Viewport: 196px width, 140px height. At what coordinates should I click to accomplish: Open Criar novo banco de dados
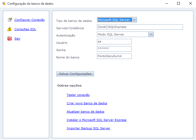coord(87,103)
